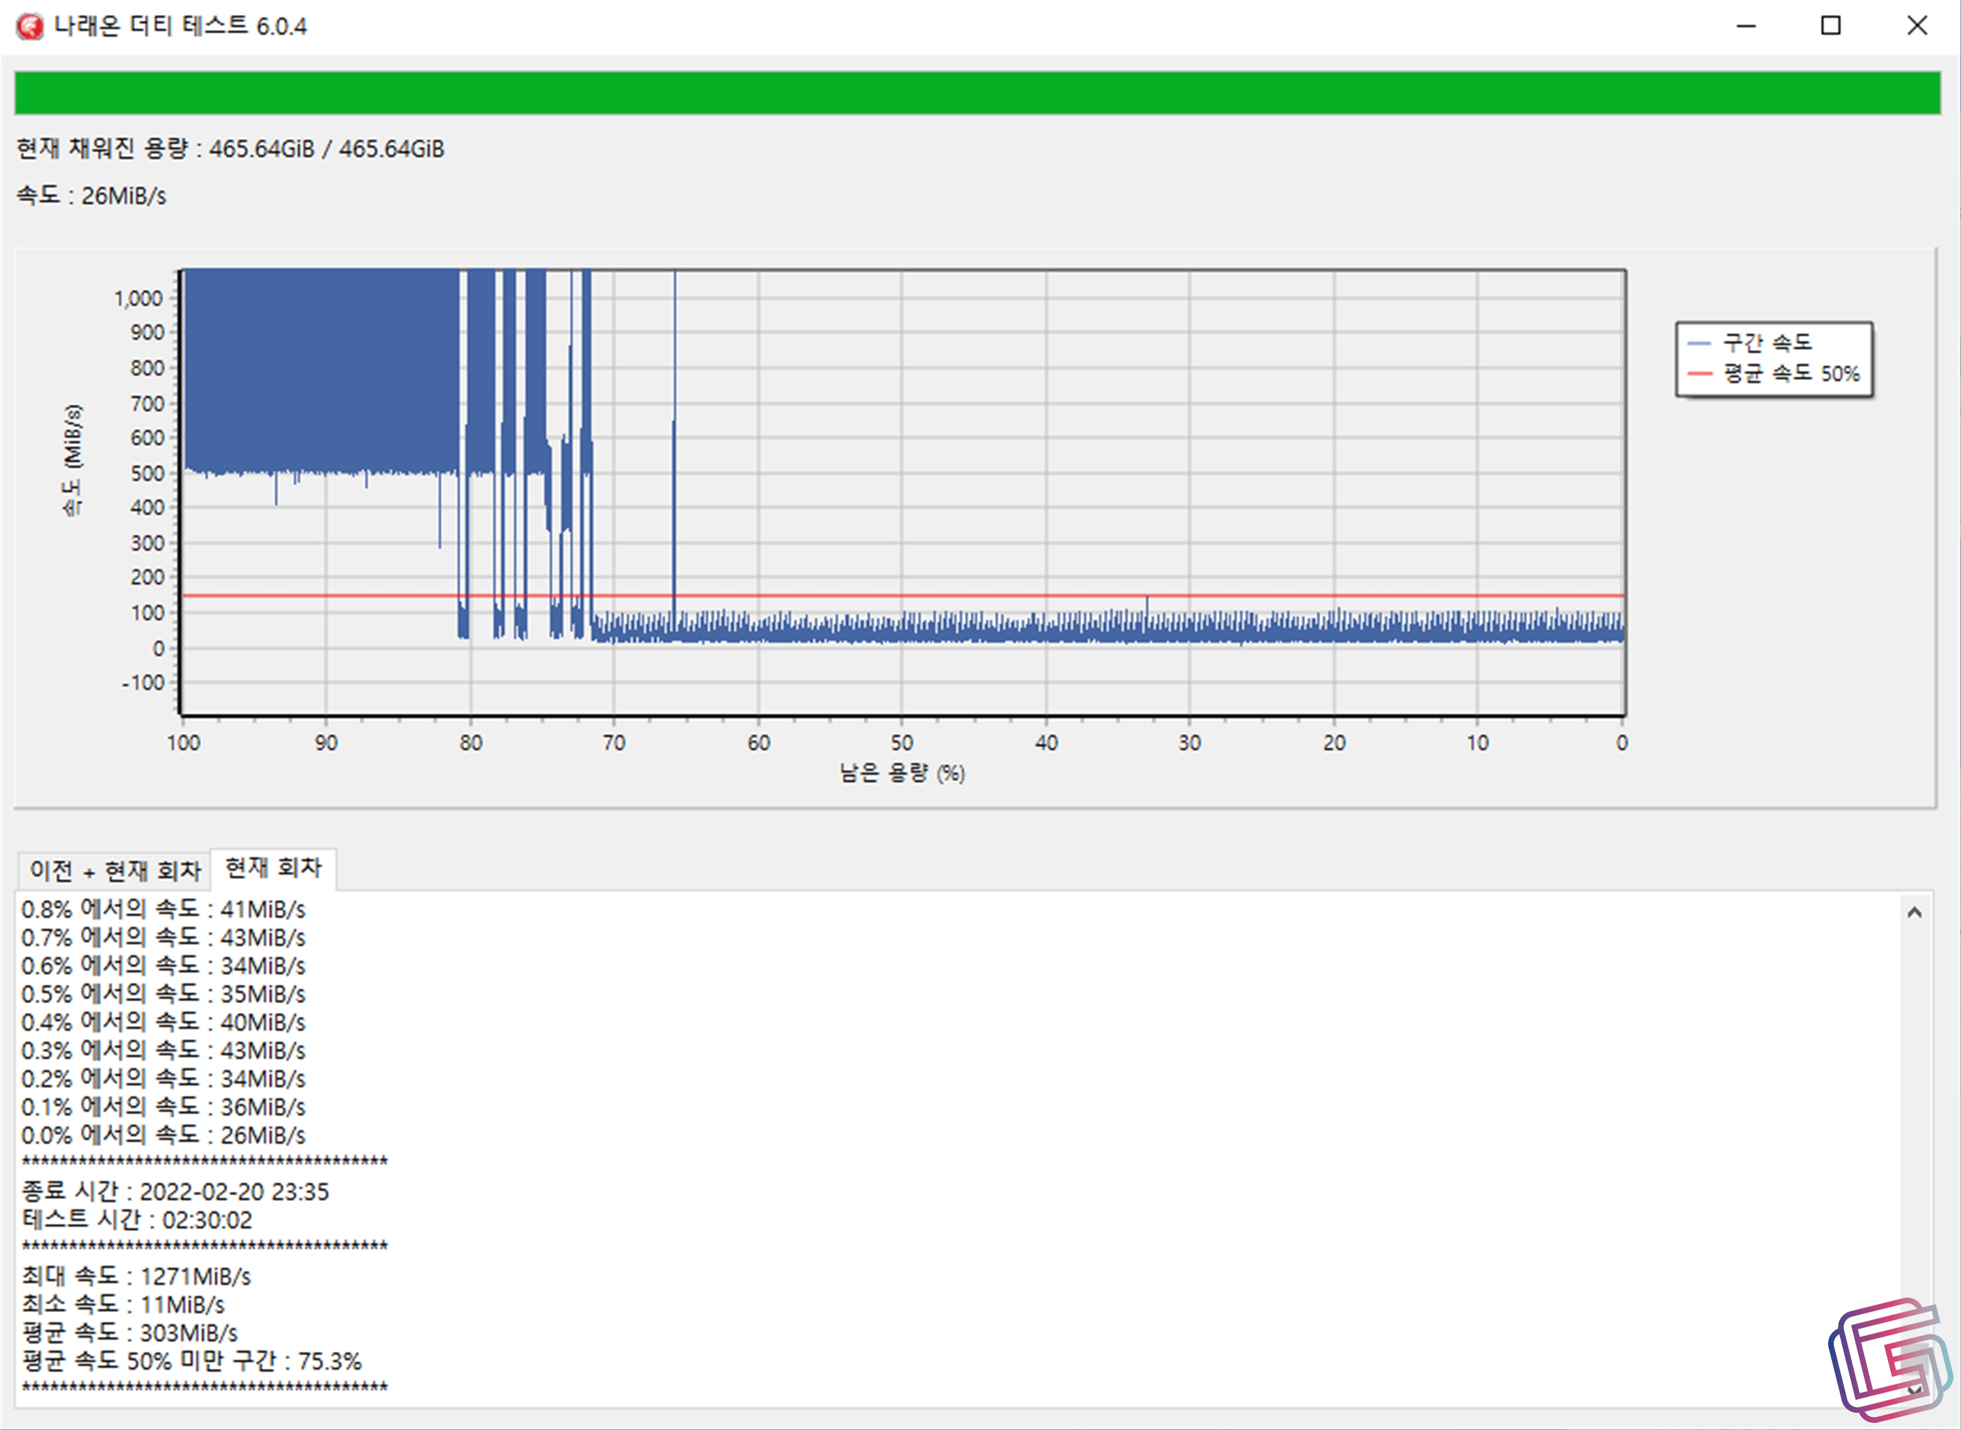This screenshot has width=1961, height=1430.
Task: Click the 최소 속도 : 11MiB/s line
Action: (123, 1305)
